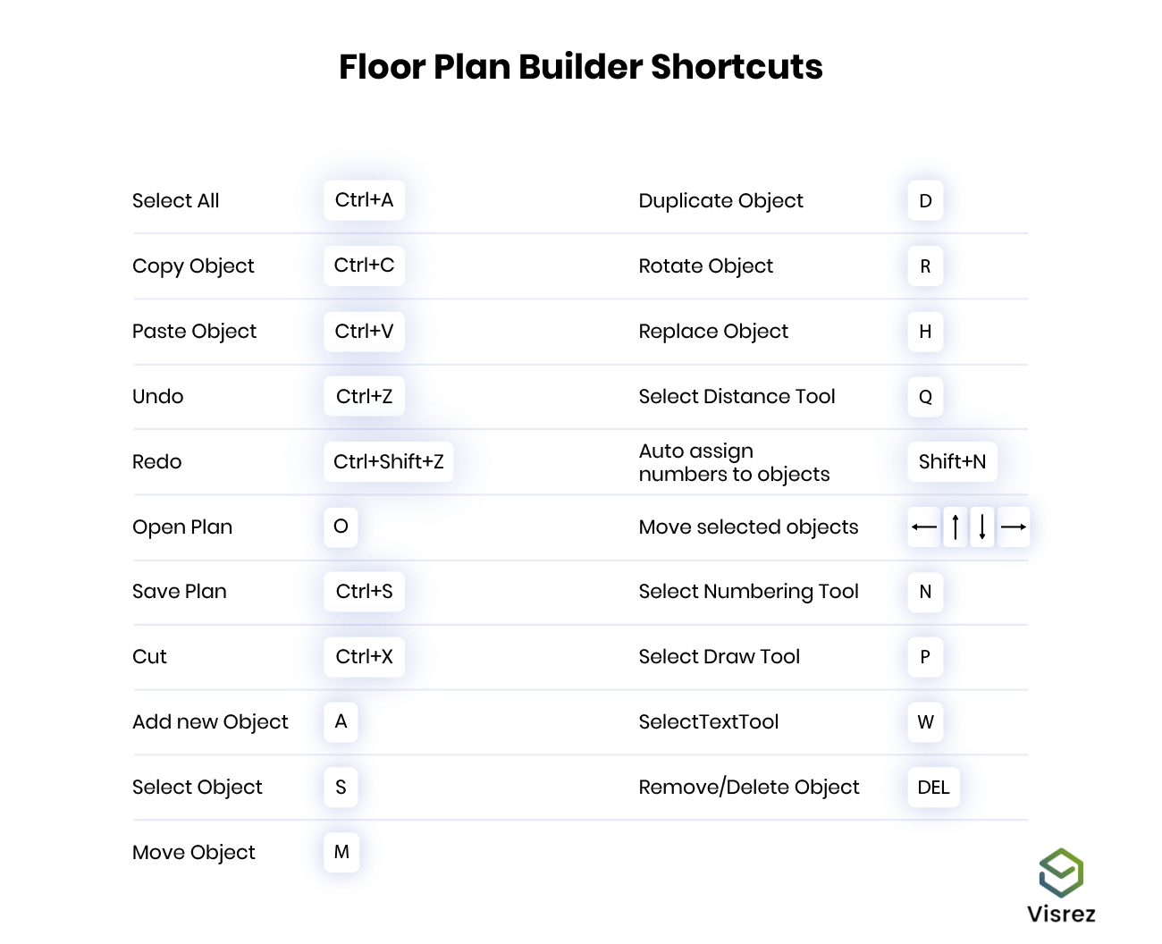Click the W key for SelectTextTool

click(x=925, y=722)
